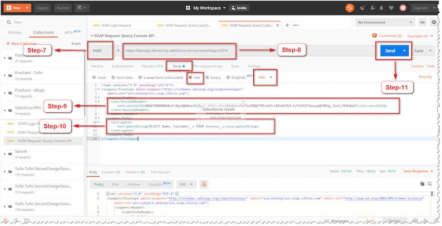The height and width of the screenshot is (226, 442).
Task: Click folder icon of collection with 137 requests
Action: coord(10,171)
